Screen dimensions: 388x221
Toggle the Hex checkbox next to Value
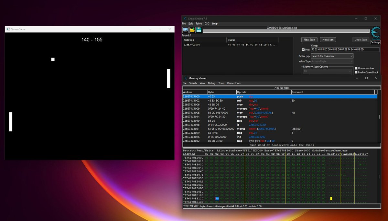[x=303, y=50]
